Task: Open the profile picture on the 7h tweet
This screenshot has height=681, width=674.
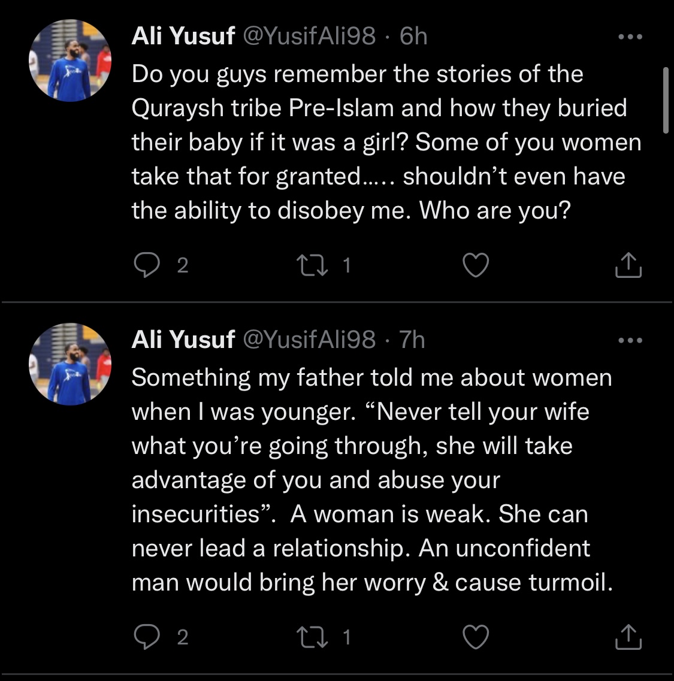Action: pos(70,365)
